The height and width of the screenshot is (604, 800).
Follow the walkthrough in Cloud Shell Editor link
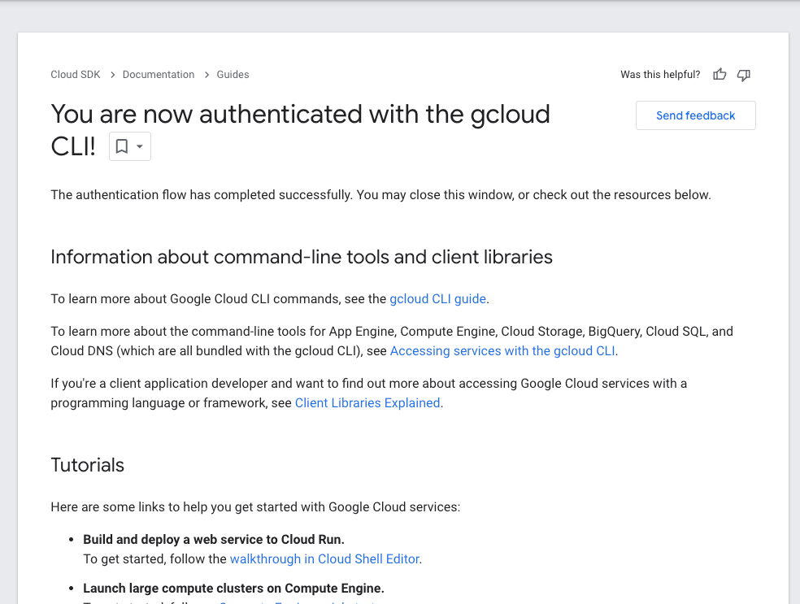tap(324, 559)
